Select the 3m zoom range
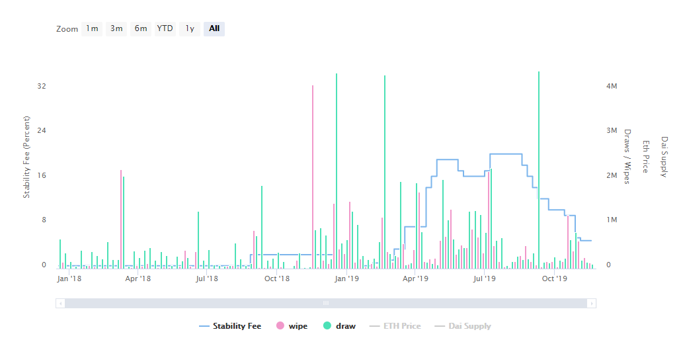Screen dimensions: 681x342 (x=116, y=28)
